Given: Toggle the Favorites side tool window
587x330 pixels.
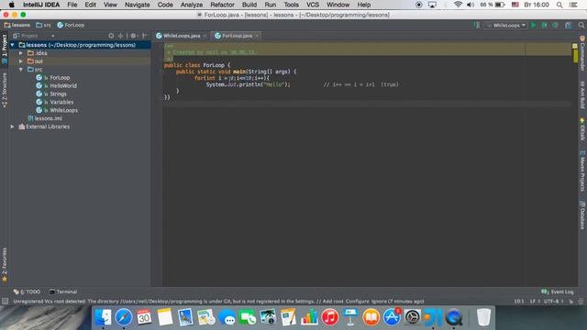Looking at the screenshot, I should [4, 264].
